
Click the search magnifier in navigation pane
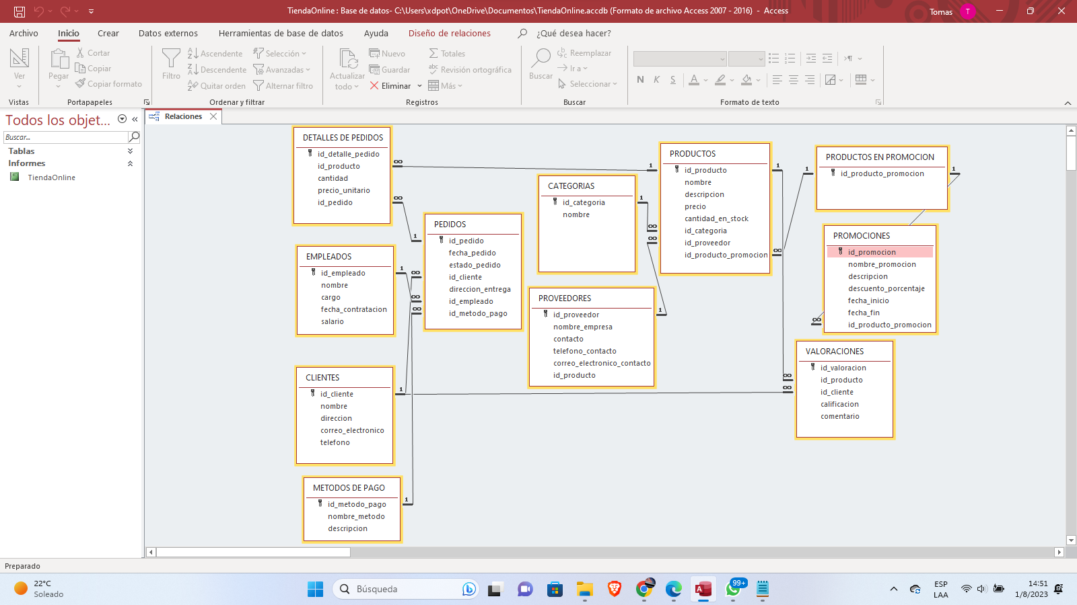134,137
